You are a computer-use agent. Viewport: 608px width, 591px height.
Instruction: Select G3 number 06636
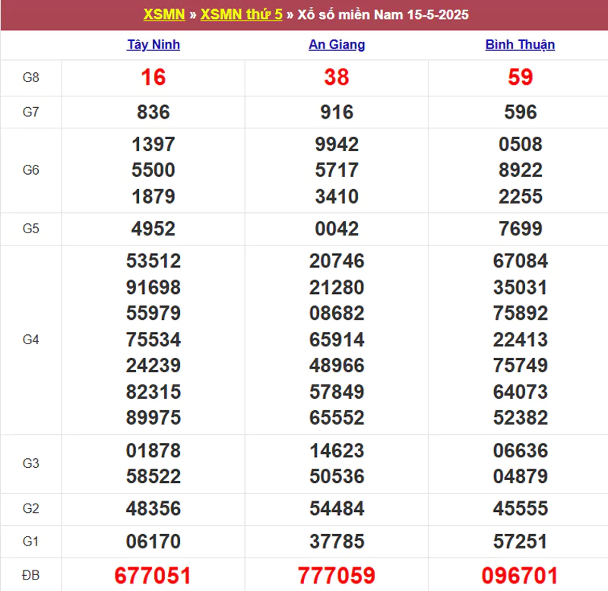521,450
